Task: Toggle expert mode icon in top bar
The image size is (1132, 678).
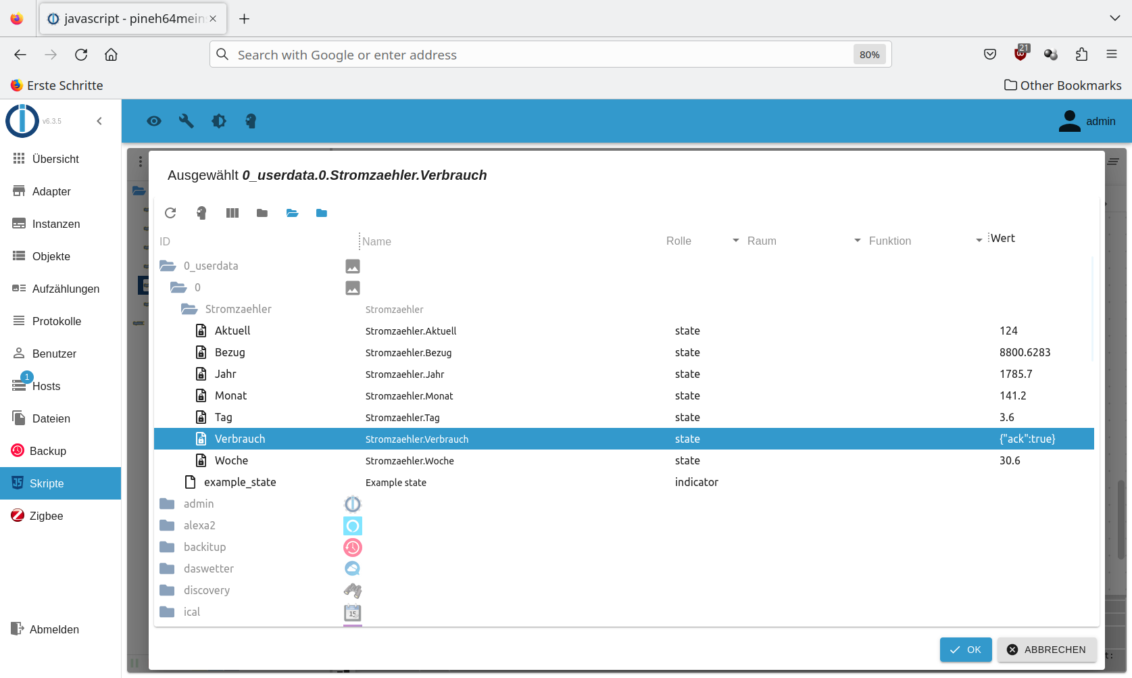Action: 251,121
